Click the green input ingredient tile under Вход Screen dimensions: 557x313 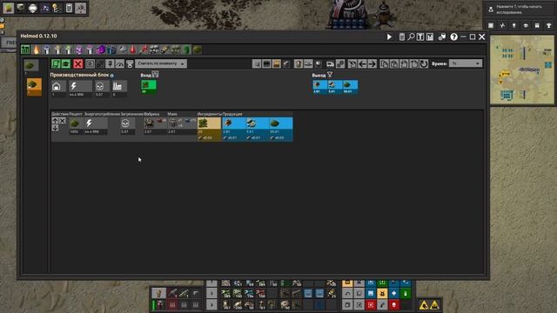[149, 87]
